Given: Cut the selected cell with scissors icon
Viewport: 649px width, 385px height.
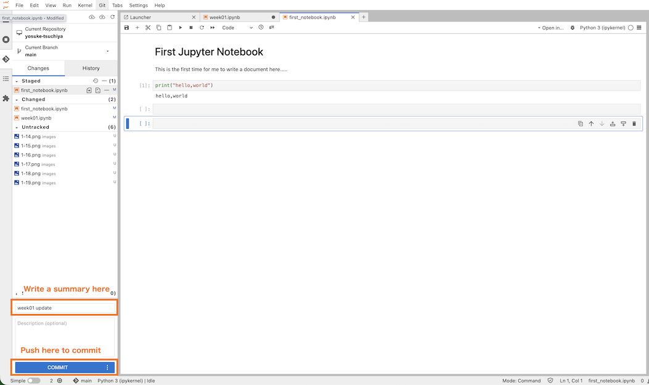Looking at the screenshot, I should click(148, 28).
